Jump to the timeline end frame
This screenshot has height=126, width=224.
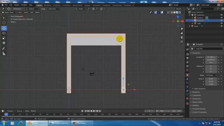coord(100,111)
